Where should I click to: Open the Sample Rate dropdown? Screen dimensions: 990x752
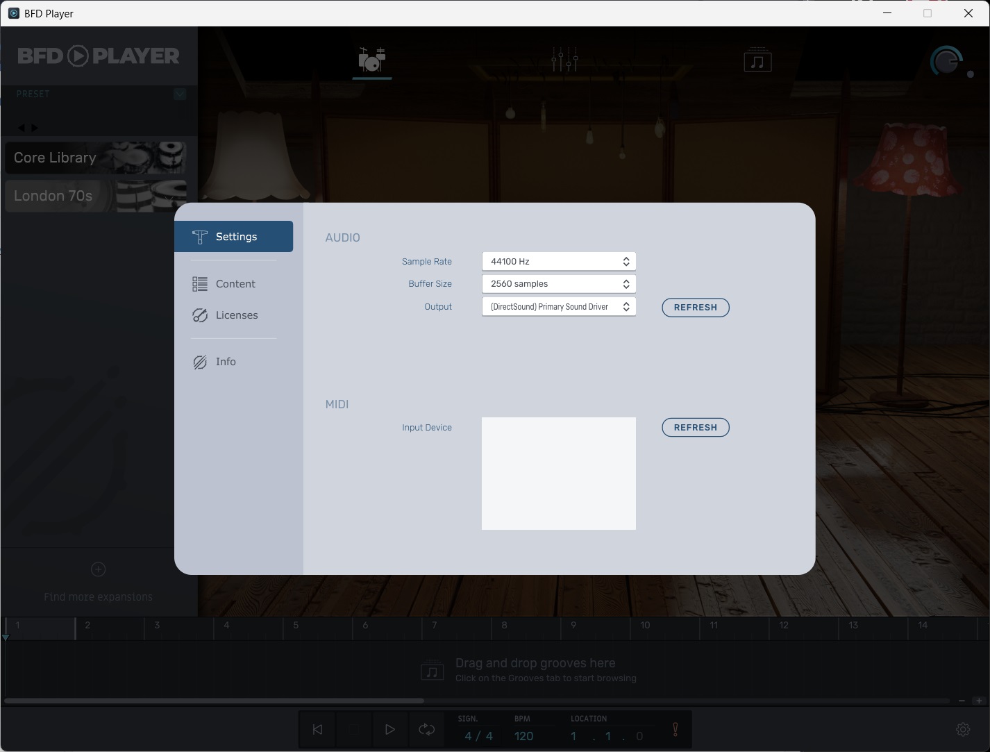tap(558, 262)
